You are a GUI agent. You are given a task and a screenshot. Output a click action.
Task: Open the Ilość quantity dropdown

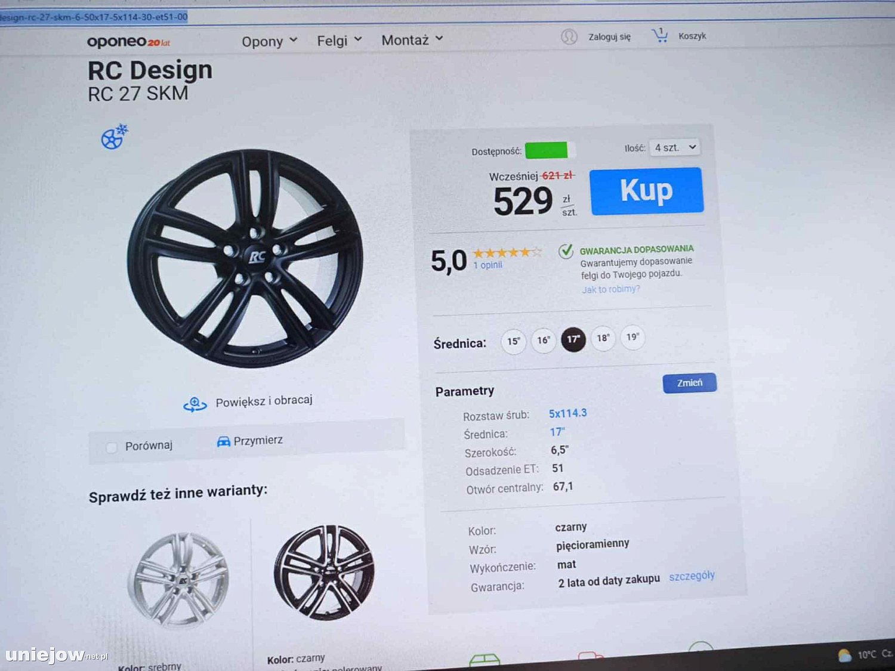click(x=675, y=147)
